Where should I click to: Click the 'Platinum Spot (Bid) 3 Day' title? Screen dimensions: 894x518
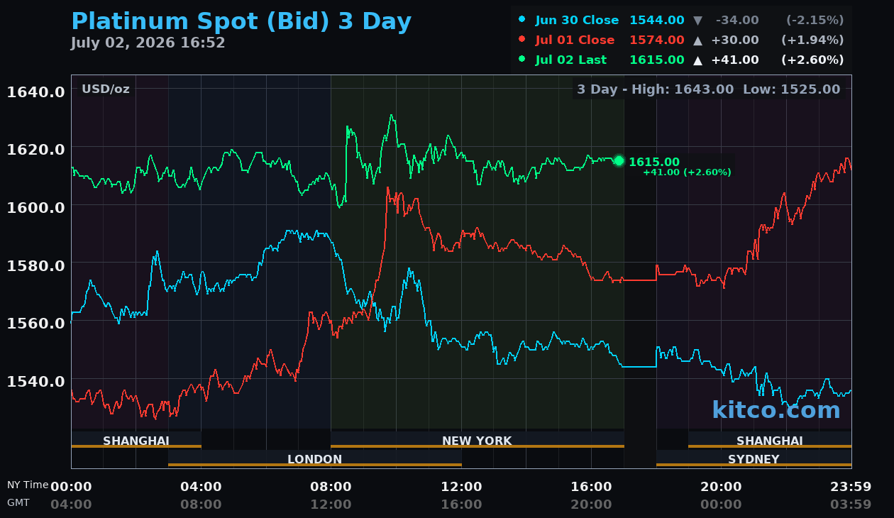click(x=241, y=22)
